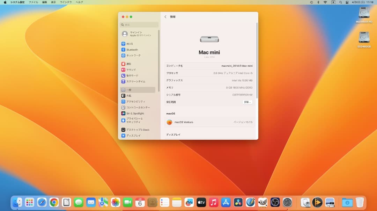Open the Apple TV app in the Dock
This screenshot has width=377, height=211.
tap(201, 202)
